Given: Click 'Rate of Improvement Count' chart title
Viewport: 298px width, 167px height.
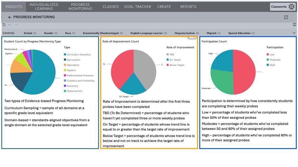Looking at the screenshot, I should [x=121, y=41].
